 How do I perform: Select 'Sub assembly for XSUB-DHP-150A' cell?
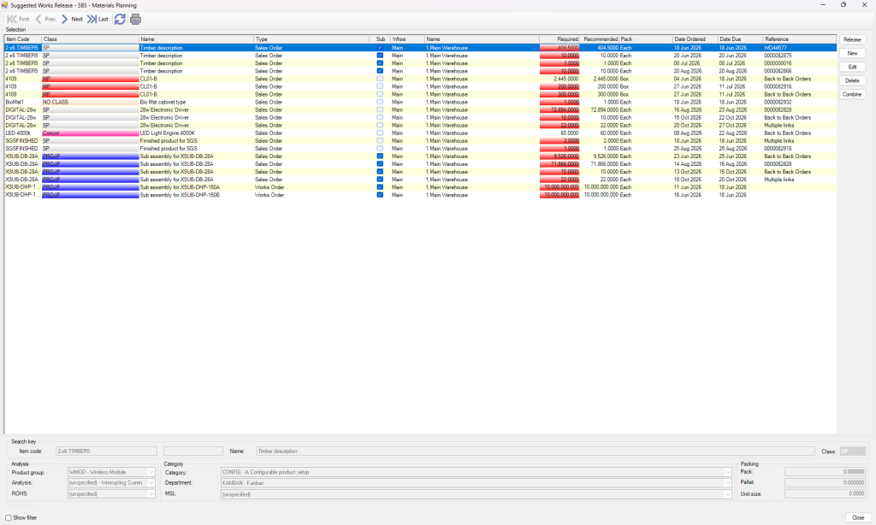point(196,187)
